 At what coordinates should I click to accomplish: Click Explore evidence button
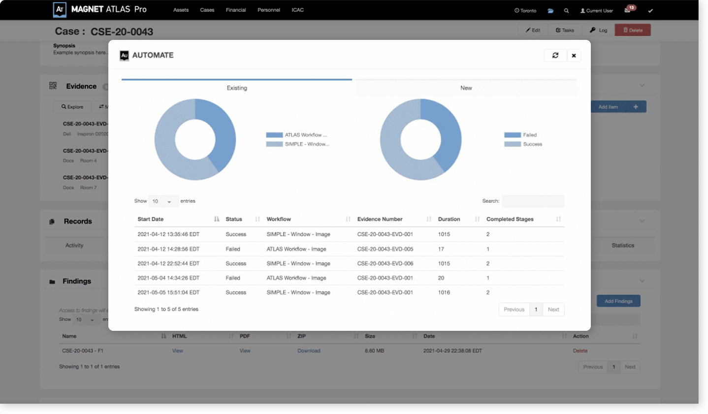tap(72, 107)
